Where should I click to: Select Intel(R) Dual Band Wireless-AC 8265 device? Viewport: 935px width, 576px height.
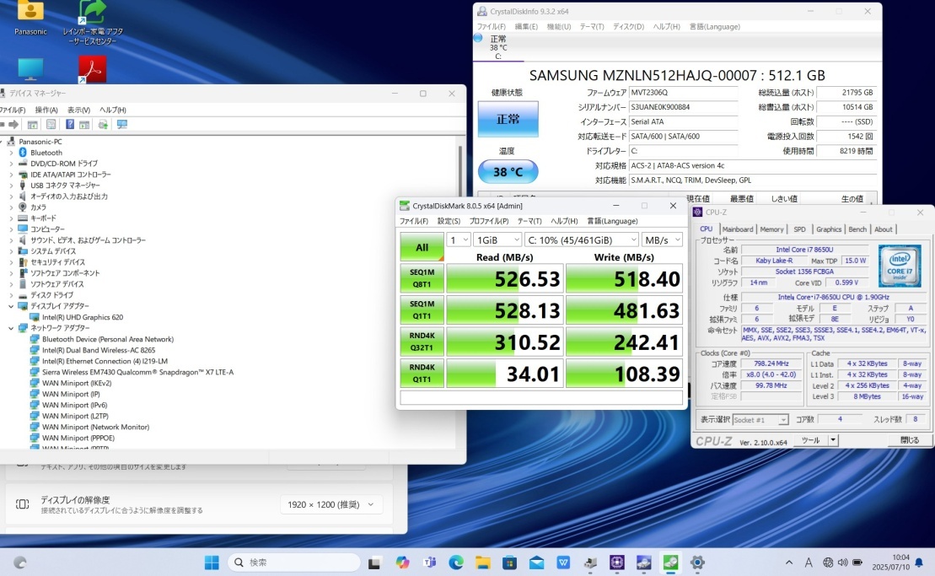pos(99,350)
